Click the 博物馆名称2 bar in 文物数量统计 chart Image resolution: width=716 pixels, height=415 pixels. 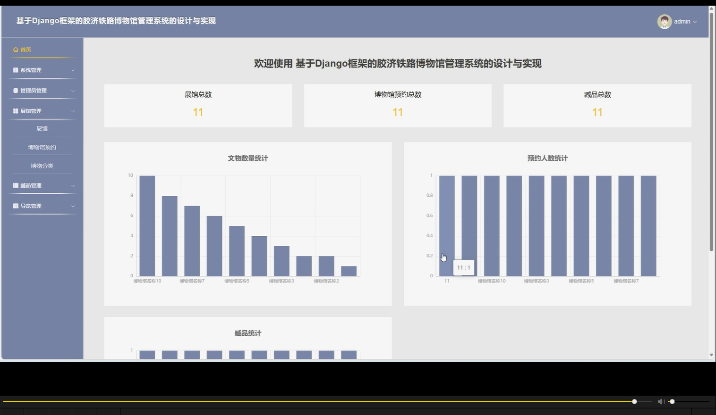coord(326,266)
